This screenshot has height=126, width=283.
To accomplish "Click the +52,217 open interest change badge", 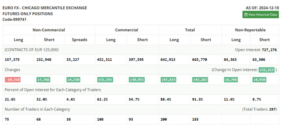I will 266,70.
